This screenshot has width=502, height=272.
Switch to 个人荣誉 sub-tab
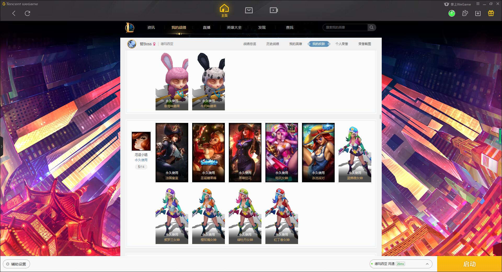pyautogui.click(x=342, y=44)
